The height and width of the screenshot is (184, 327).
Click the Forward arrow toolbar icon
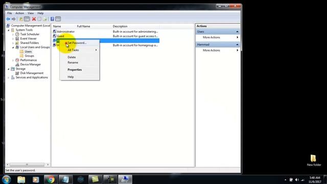point(14,19)
